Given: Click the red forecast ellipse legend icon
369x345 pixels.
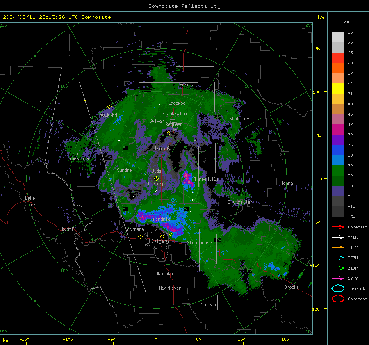Looking at the screenshot, I should [338, 299].
